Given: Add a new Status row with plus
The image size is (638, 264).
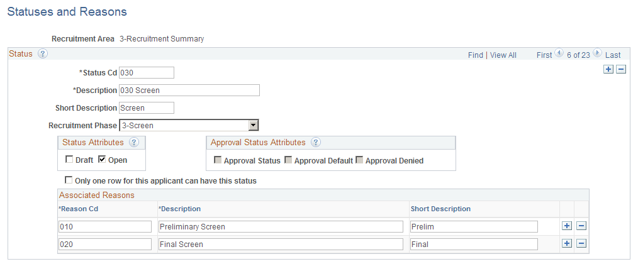Looking at the screenshot, I should (x=608, y=69).
